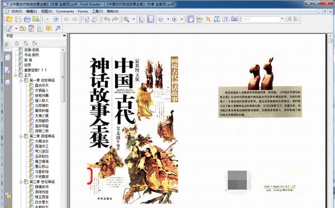Click the camera snapshot icon

click(234, 19)
